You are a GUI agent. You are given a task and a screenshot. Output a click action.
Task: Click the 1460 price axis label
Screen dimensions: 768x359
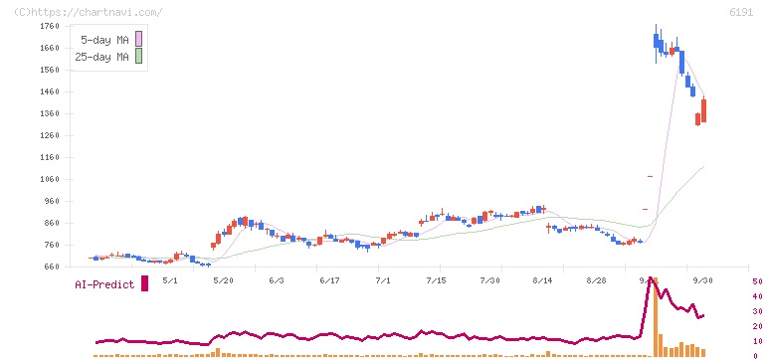coord(51,91)
